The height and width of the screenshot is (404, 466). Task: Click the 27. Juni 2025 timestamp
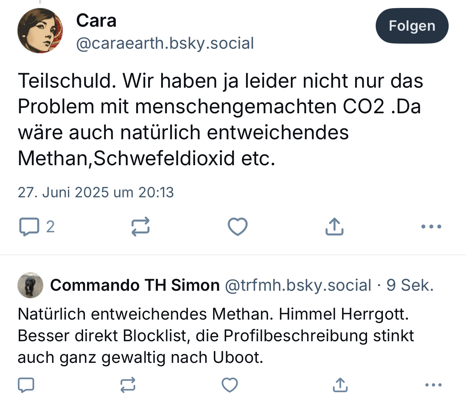tap(96, 192)
